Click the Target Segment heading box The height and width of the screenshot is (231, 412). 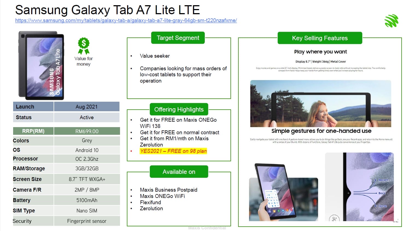(178, 38)
